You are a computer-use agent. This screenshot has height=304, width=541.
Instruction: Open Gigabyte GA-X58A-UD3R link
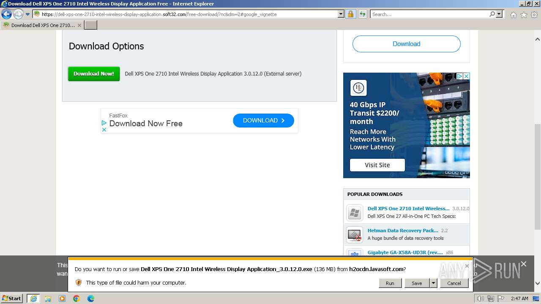click(405, 252)
